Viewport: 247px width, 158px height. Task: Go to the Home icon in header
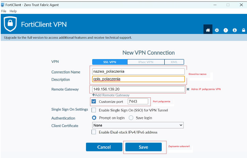click(x=208, y=30)
